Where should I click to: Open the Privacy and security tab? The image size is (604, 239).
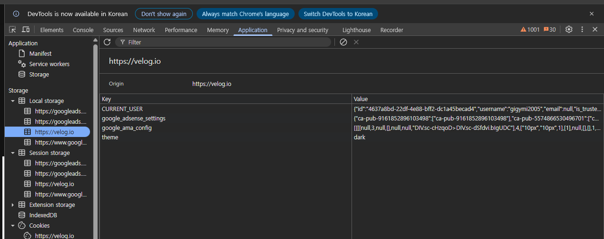click(303, 30)
